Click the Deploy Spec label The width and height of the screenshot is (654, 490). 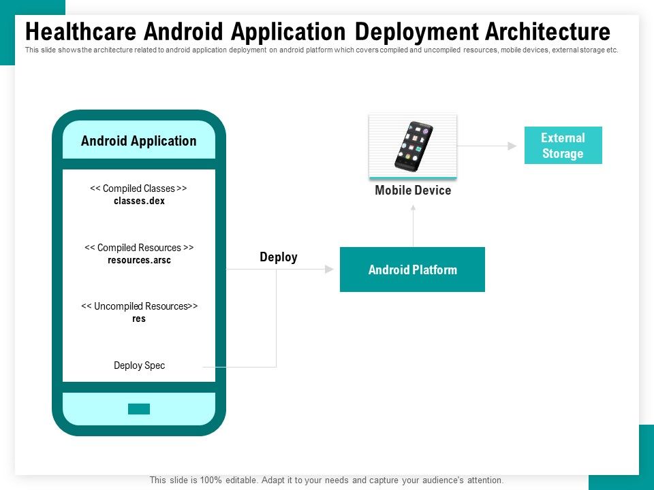[139, 365]
